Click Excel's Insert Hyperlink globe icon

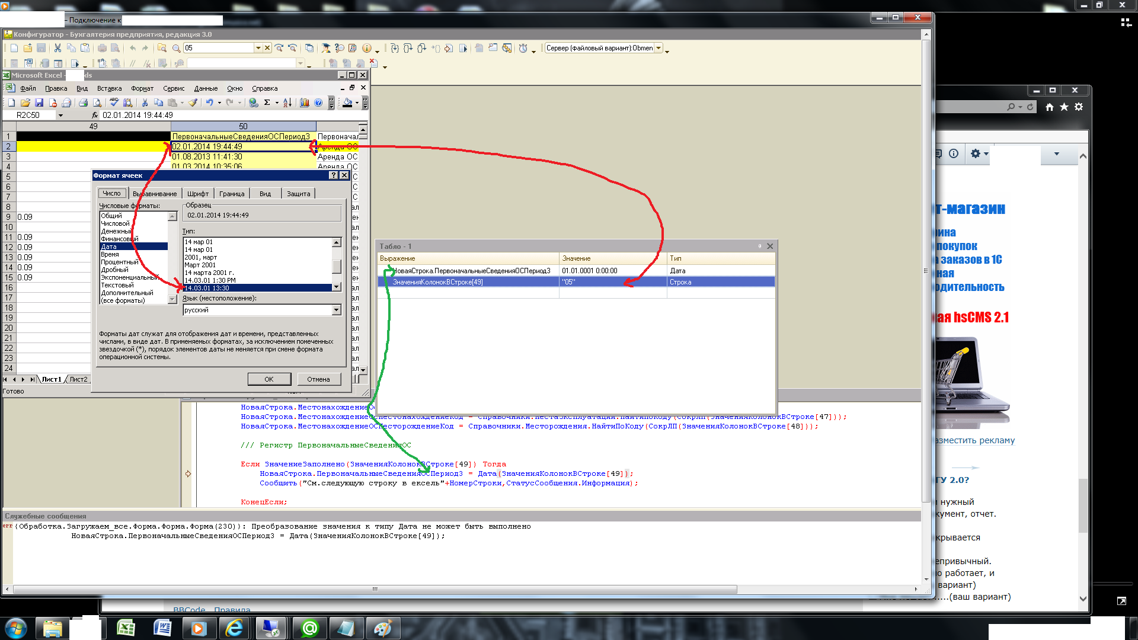click(x=254, y=103)
